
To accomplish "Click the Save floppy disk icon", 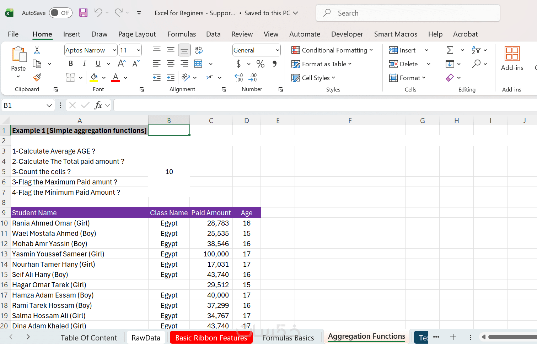I will click(x=83, y=13).
